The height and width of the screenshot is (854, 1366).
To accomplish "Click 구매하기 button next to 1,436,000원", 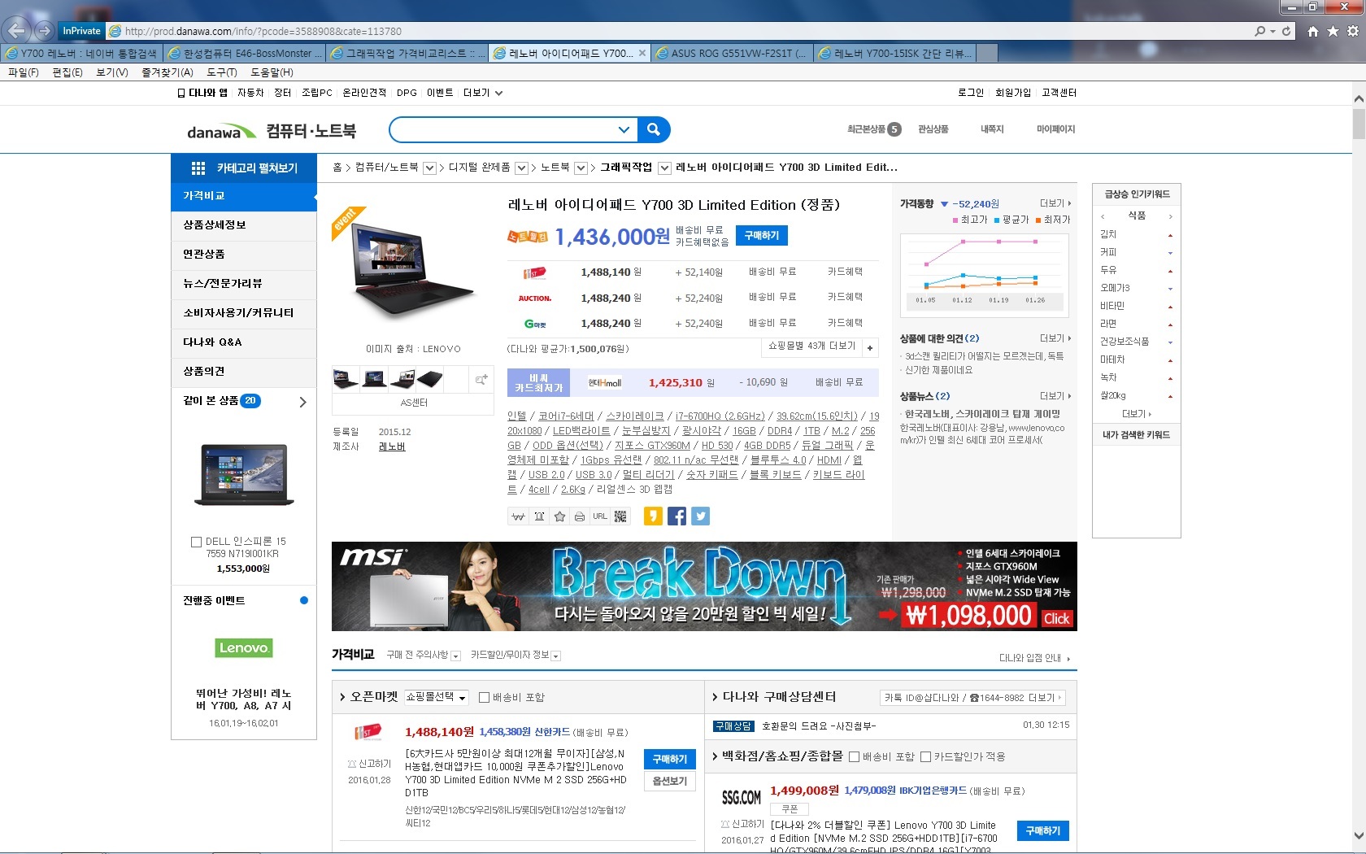I will pyautogui.click(x=761, y=236).
